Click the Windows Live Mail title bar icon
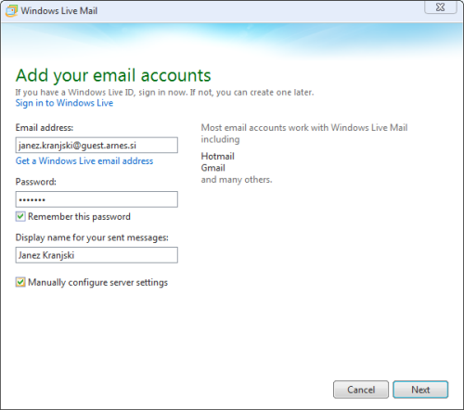 coord(11,11)
